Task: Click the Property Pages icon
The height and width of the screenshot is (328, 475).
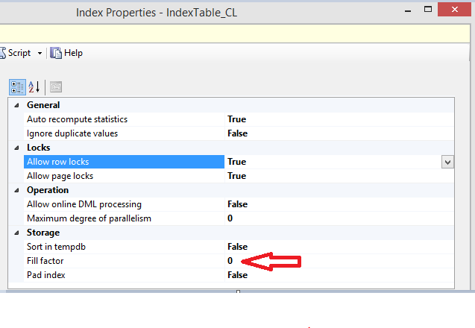Action: point(56,86)
